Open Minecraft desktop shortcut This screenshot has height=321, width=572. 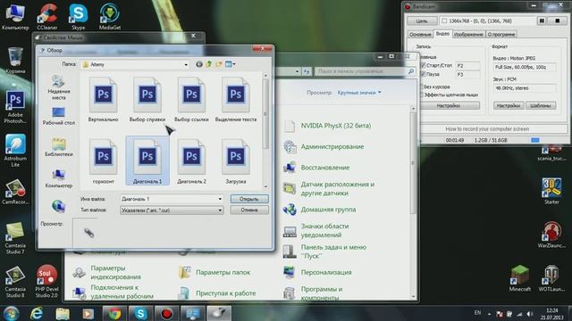[520, 278]
